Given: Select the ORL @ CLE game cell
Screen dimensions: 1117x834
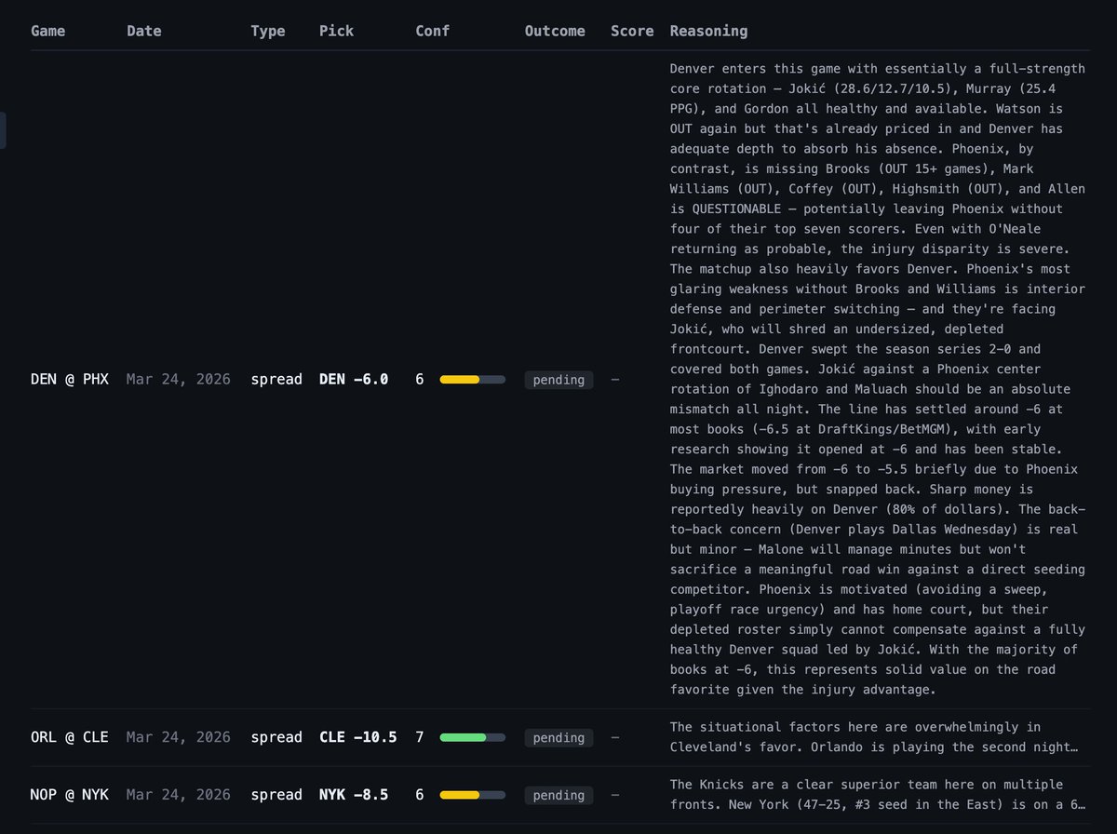Looking at the screenshot, I should pyautogui.click(x=70, y=737).
